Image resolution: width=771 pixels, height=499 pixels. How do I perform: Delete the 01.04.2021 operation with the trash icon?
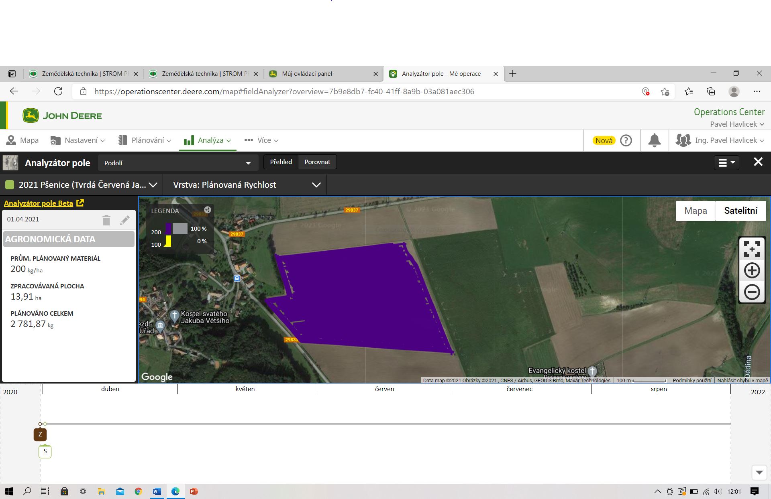coord(106,220)
